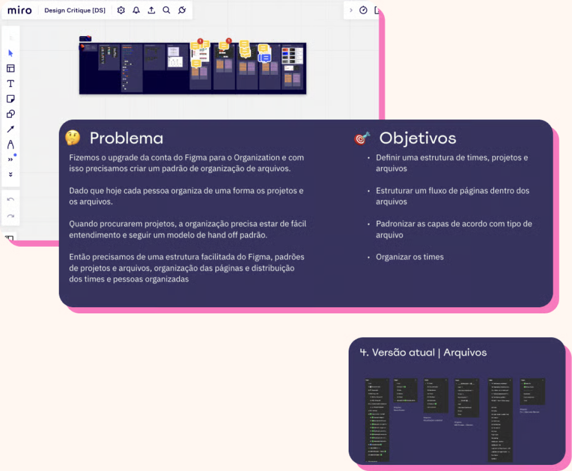The width and height of the screenshot is (572, 471).
Task: Choose the Connection line arrow tool
Action: pyautogui.click(x=11, y=129)
